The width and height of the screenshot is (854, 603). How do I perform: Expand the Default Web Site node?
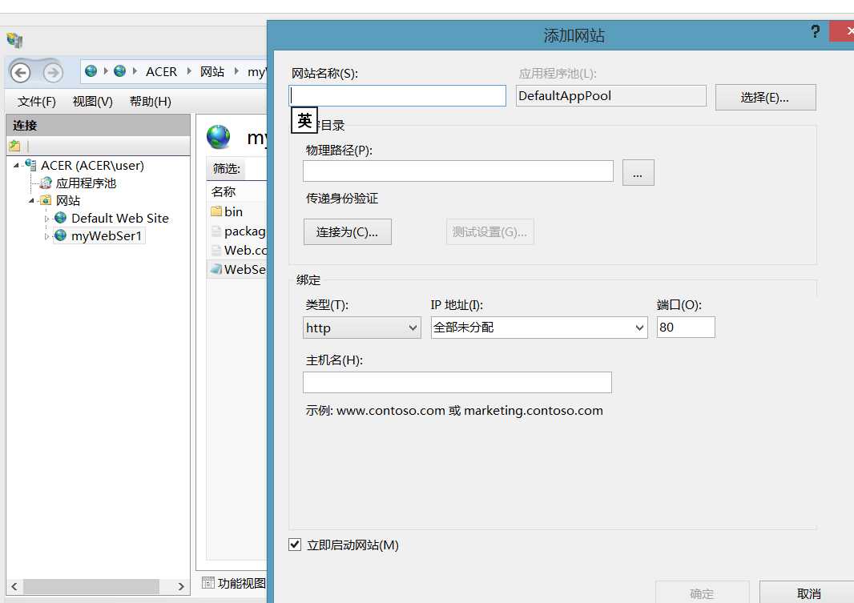(x=46, y=219)
